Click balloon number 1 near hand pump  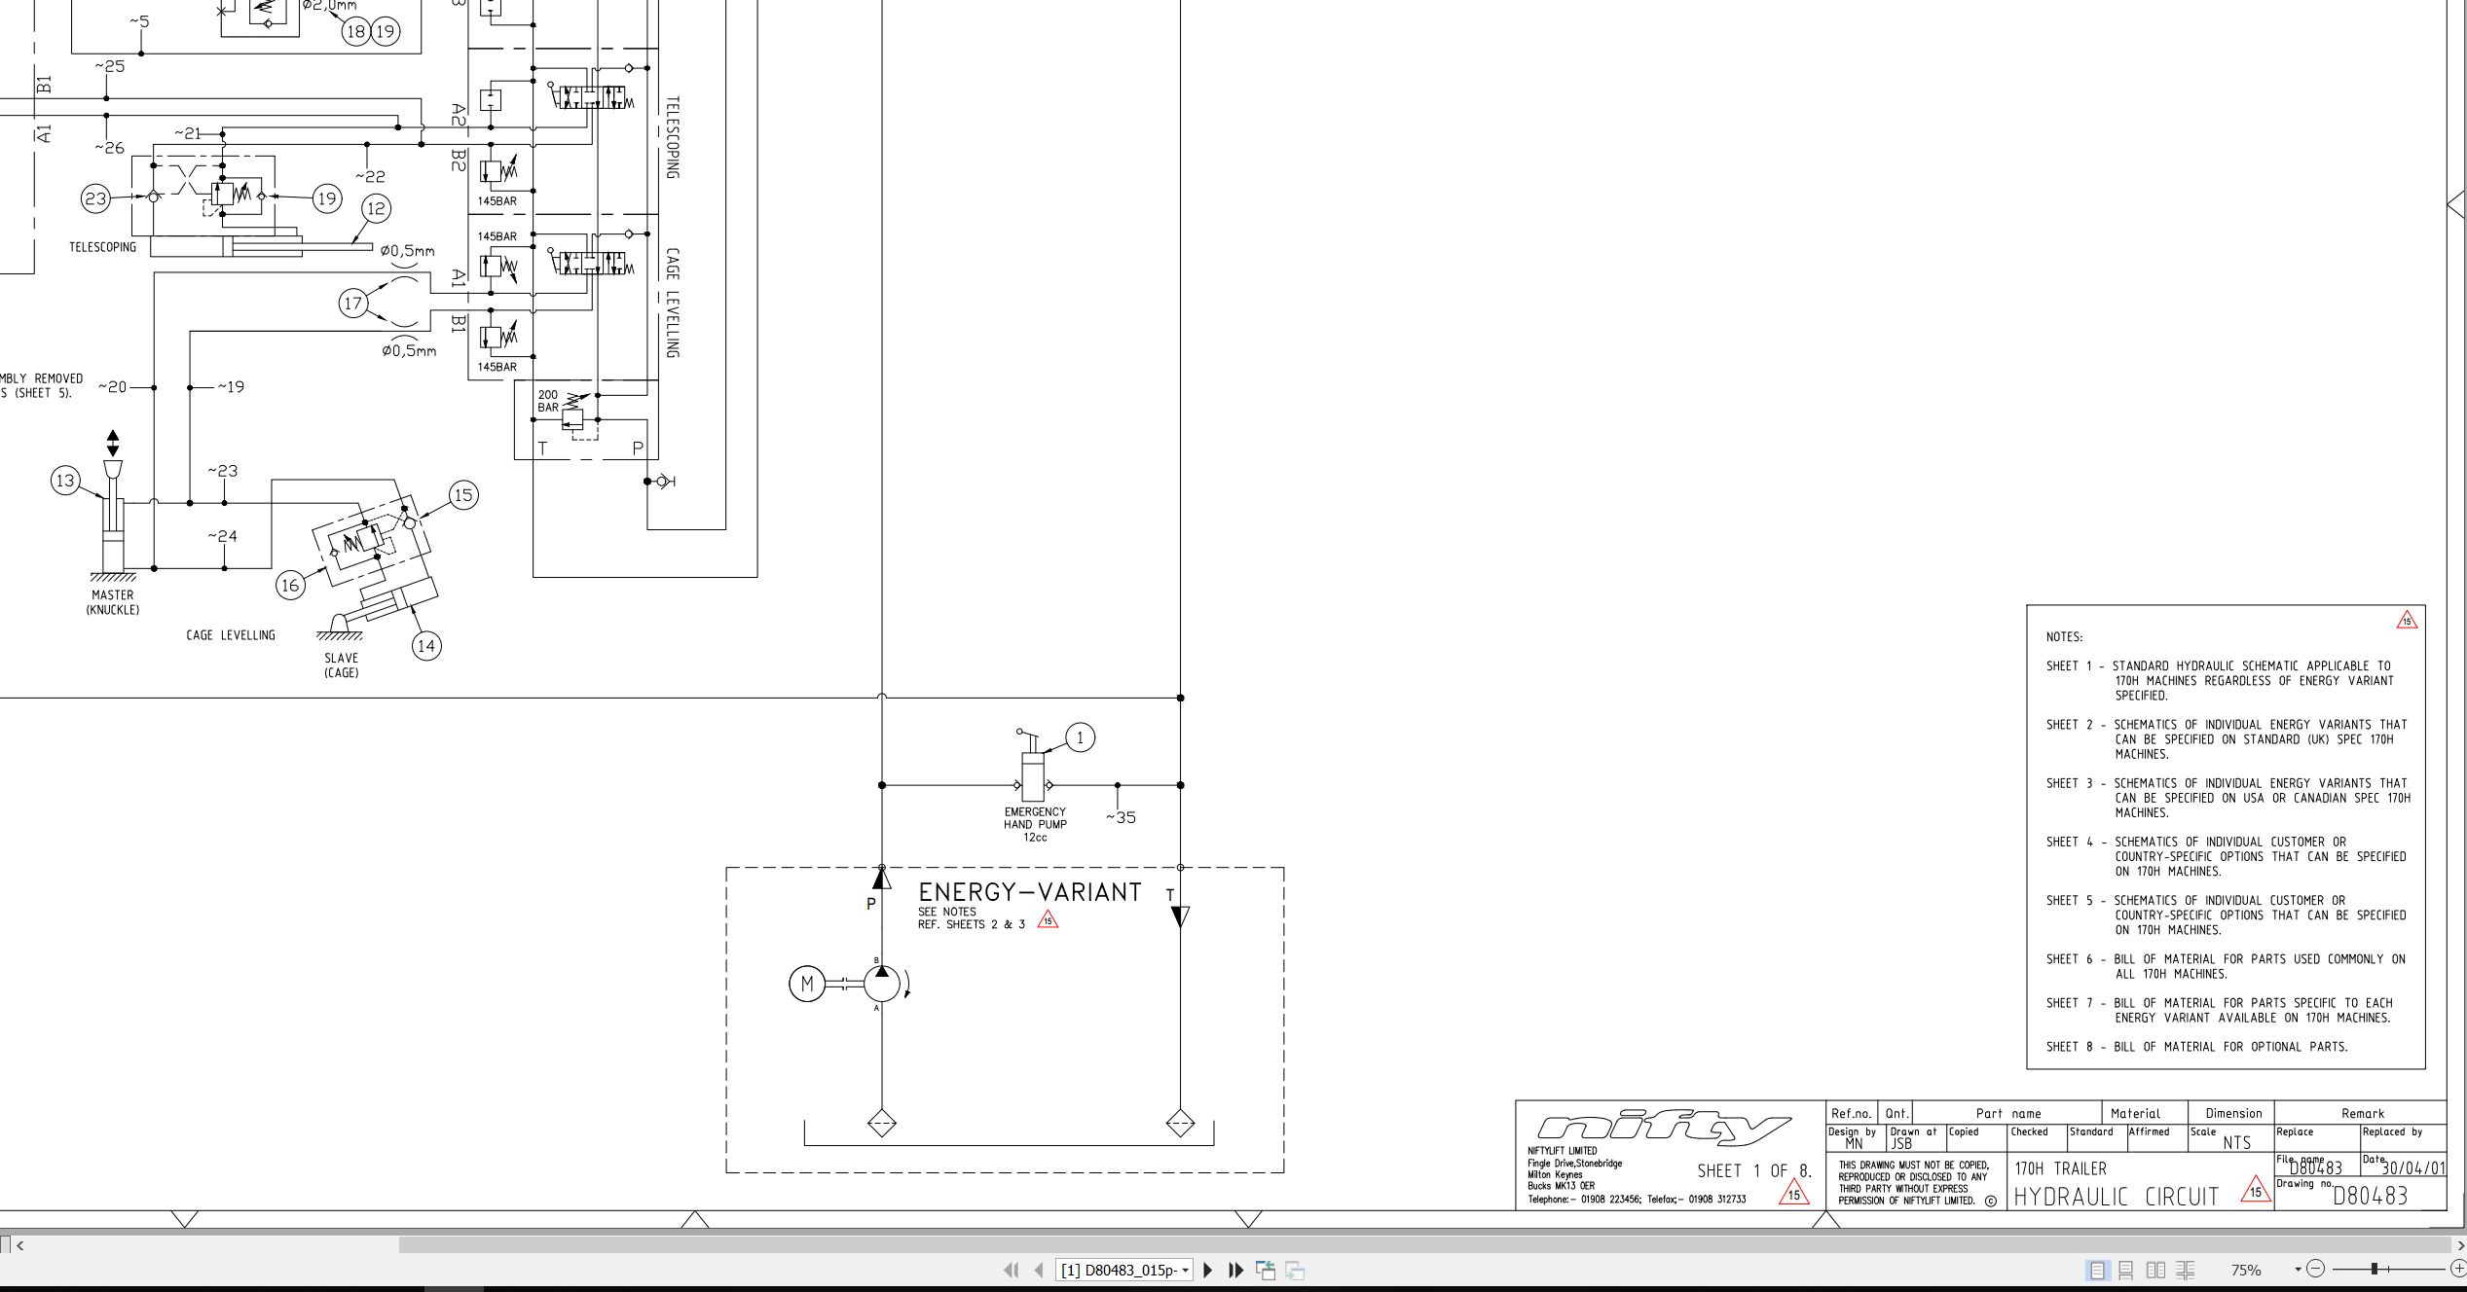(x=1080, y=737)
